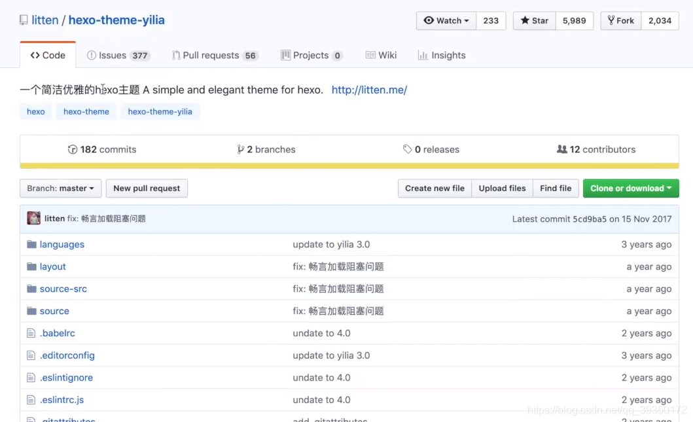Open the latest commit message by litten
Image resolution: width=693 pixels, height=422 pixels.
(x=107, y=219)
